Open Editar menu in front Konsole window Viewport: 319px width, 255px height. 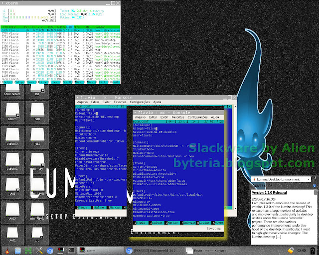pyautogui.click(x=153, y=118)
